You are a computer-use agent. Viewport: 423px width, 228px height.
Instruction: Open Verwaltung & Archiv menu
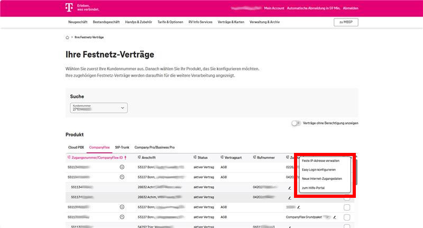pyautogui.click(x=264, y=22)
